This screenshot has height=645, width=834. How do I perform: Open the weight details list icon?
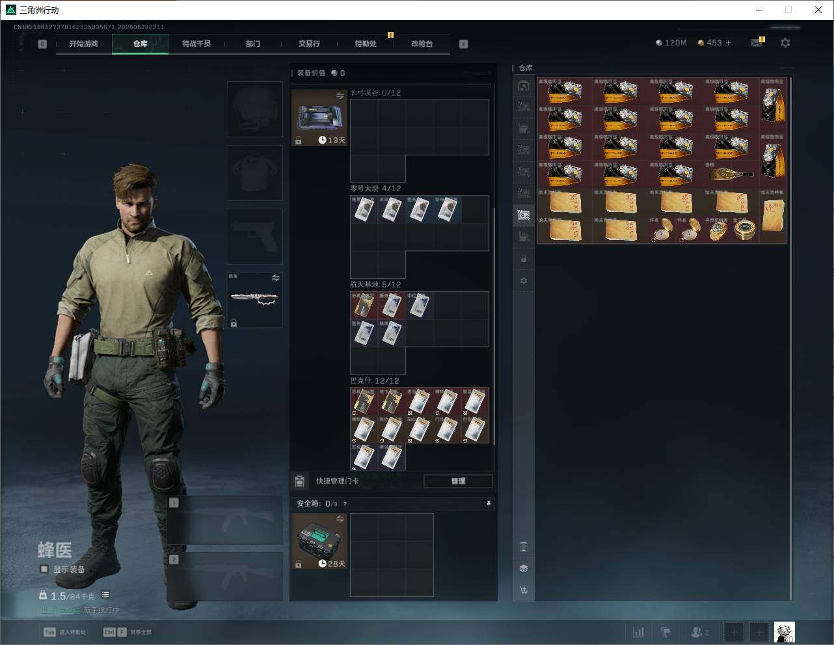click(x=105, y=595)
